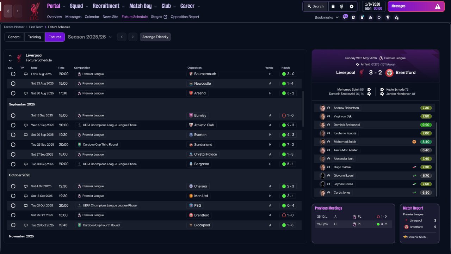451x254 pixels.
Task: Open the world globe icon in top bar
Action: pos(341,6)
